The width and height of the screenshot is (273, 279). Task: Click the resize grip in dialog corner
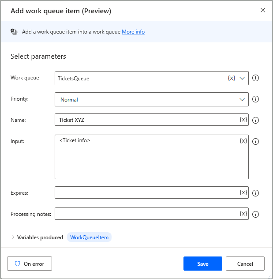pyautogui.click(x=270, y=276)
